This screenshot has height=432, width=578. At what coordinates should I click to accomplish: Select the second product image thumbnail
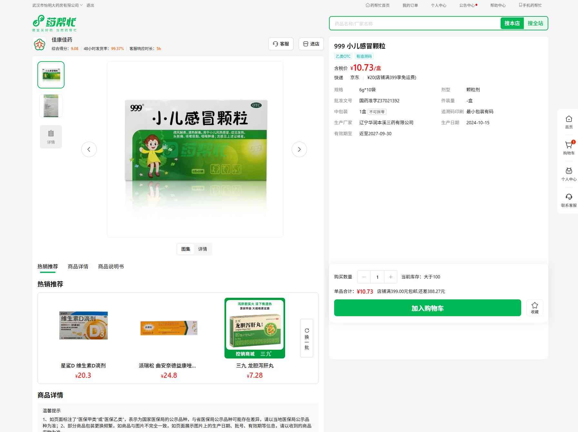pyautogui.click(x=51, y=106)
